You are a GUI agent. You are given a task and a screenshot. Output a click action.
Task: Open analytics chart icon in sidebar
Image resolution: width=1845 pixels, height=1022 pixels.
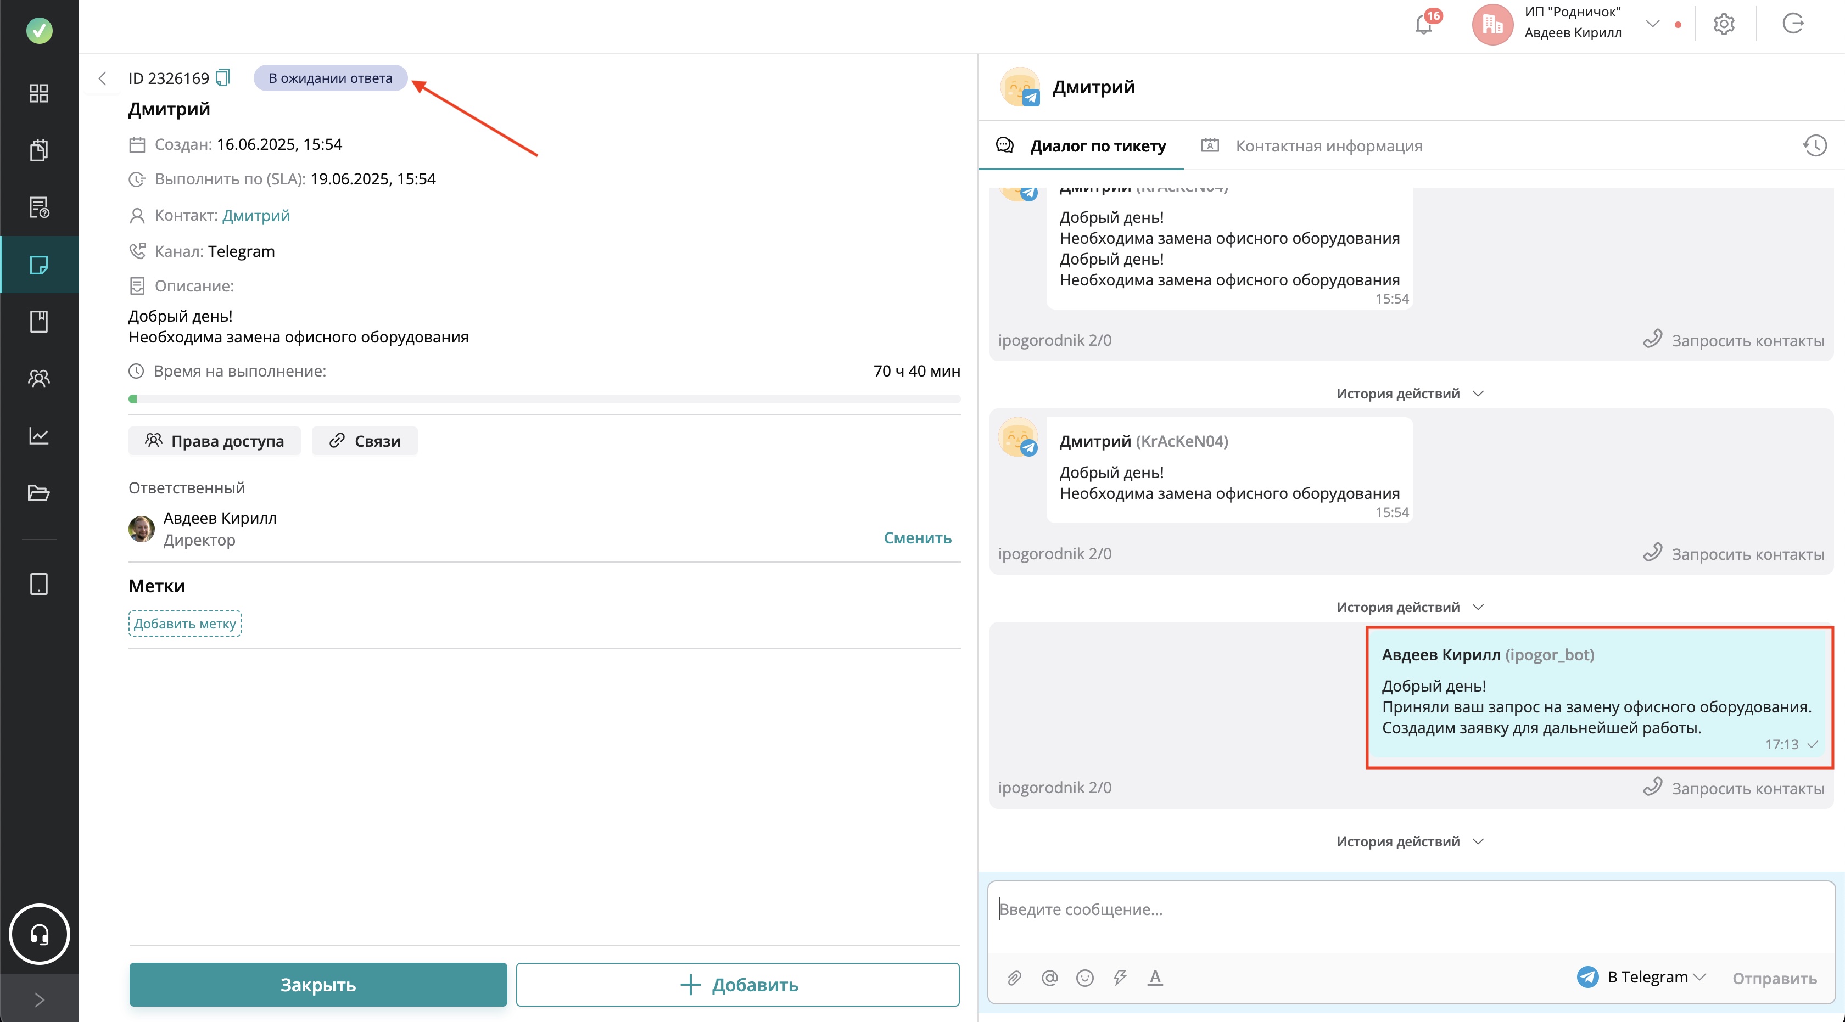[38, 435]
